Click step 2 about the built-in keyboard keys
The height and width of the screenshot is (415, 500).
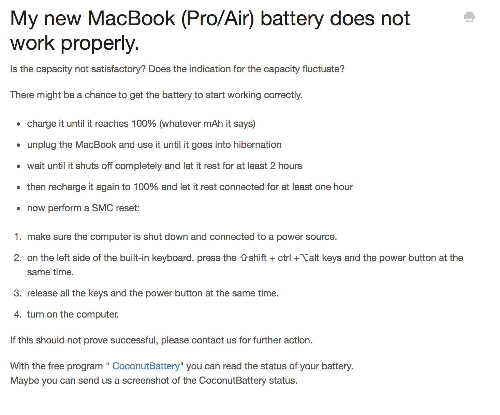(245, 265)
